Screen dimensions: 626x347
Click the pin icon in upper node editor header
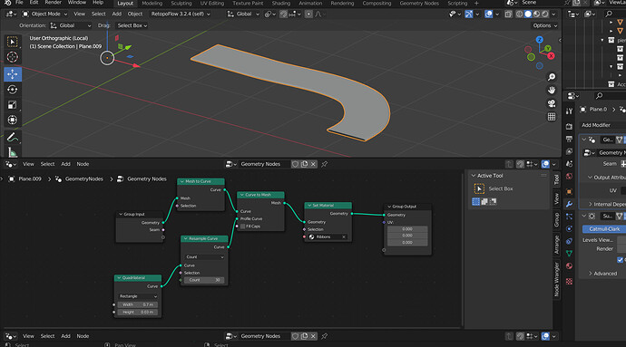pyautogui.click(x=325, y=164)
